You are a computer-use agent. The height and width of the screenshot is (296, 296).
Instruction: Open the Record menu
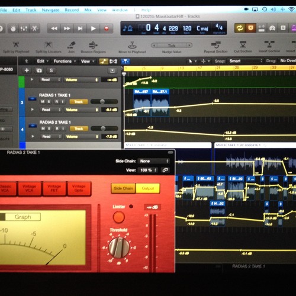click(72, 10)
